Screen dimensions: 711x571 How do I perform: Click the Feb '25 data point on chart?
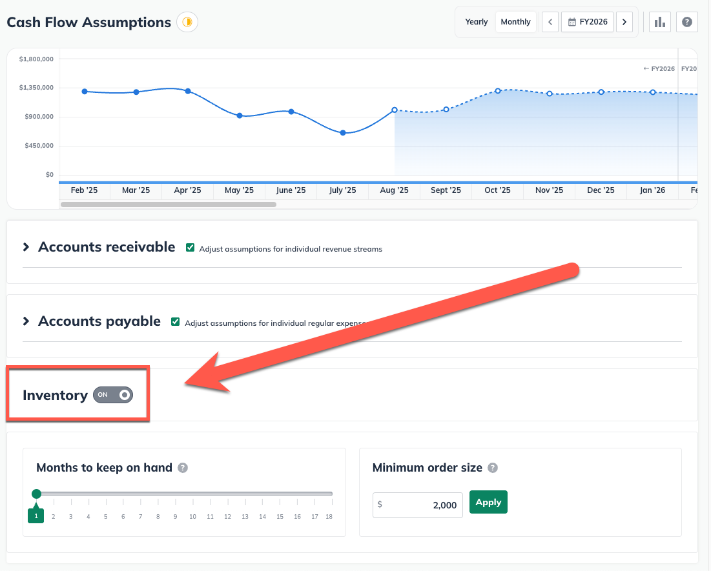tap(85, 91)
